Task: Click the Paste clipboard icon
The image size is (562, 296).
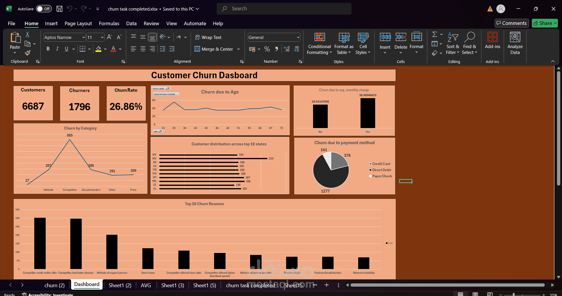Action: point(15,38)
